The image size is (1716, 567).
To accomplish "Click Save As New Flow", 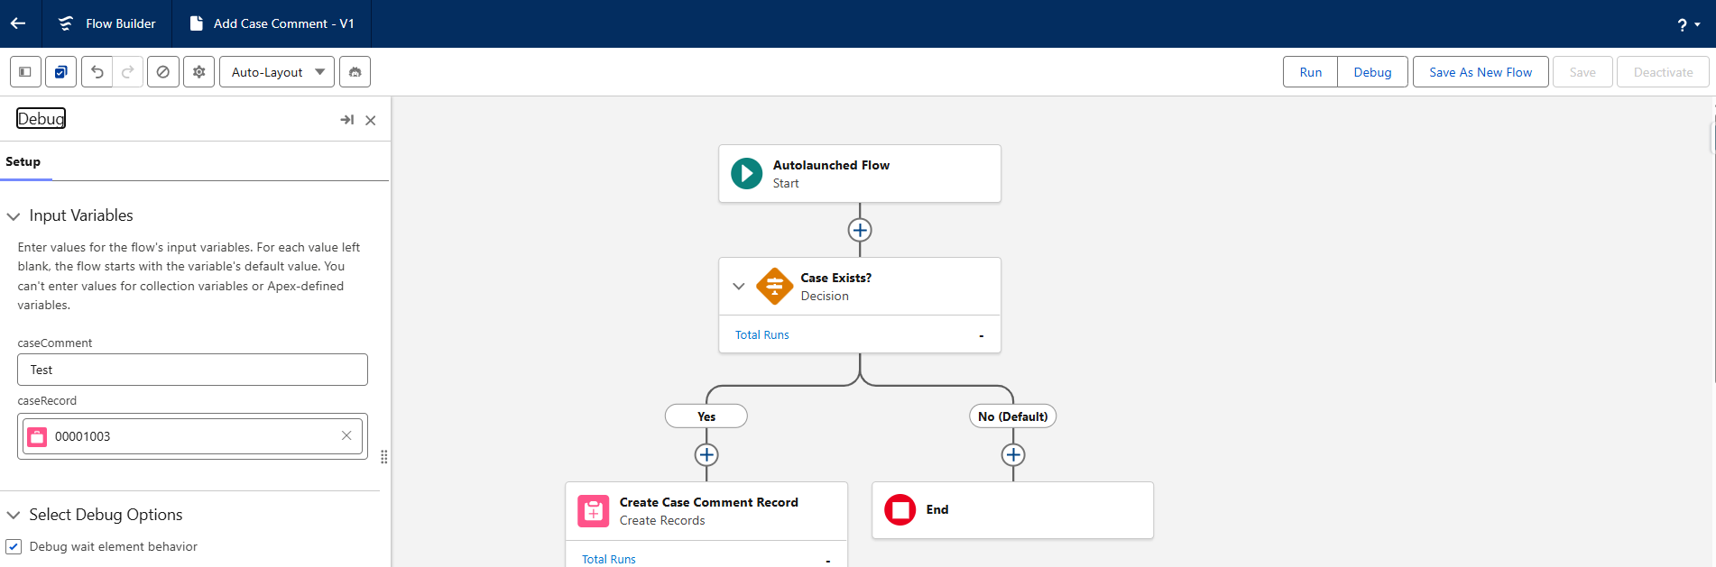I will 1480,72.
